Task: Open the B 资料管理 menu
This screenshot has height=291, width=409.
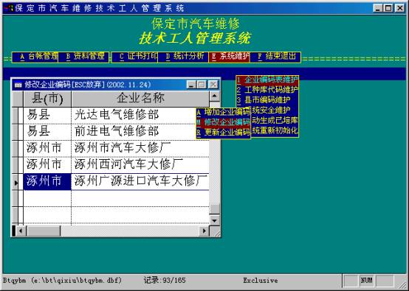Action: 83,57
